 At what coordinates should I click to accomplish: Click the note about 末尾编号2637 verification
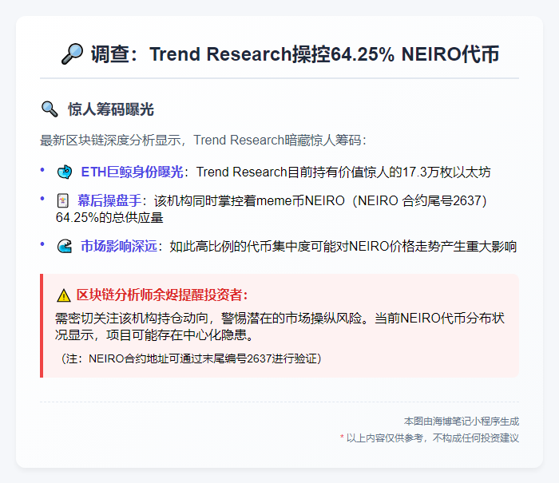point(192,358)
